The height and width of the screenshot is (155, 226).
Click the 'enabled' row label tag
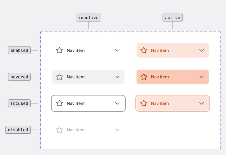click(19, 50)
